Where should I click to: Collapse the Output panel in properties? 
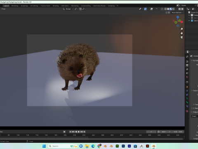(192, 112)
